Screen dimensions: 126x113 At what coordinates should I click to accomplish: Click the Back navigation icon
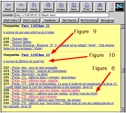click(x=8, y=7)
